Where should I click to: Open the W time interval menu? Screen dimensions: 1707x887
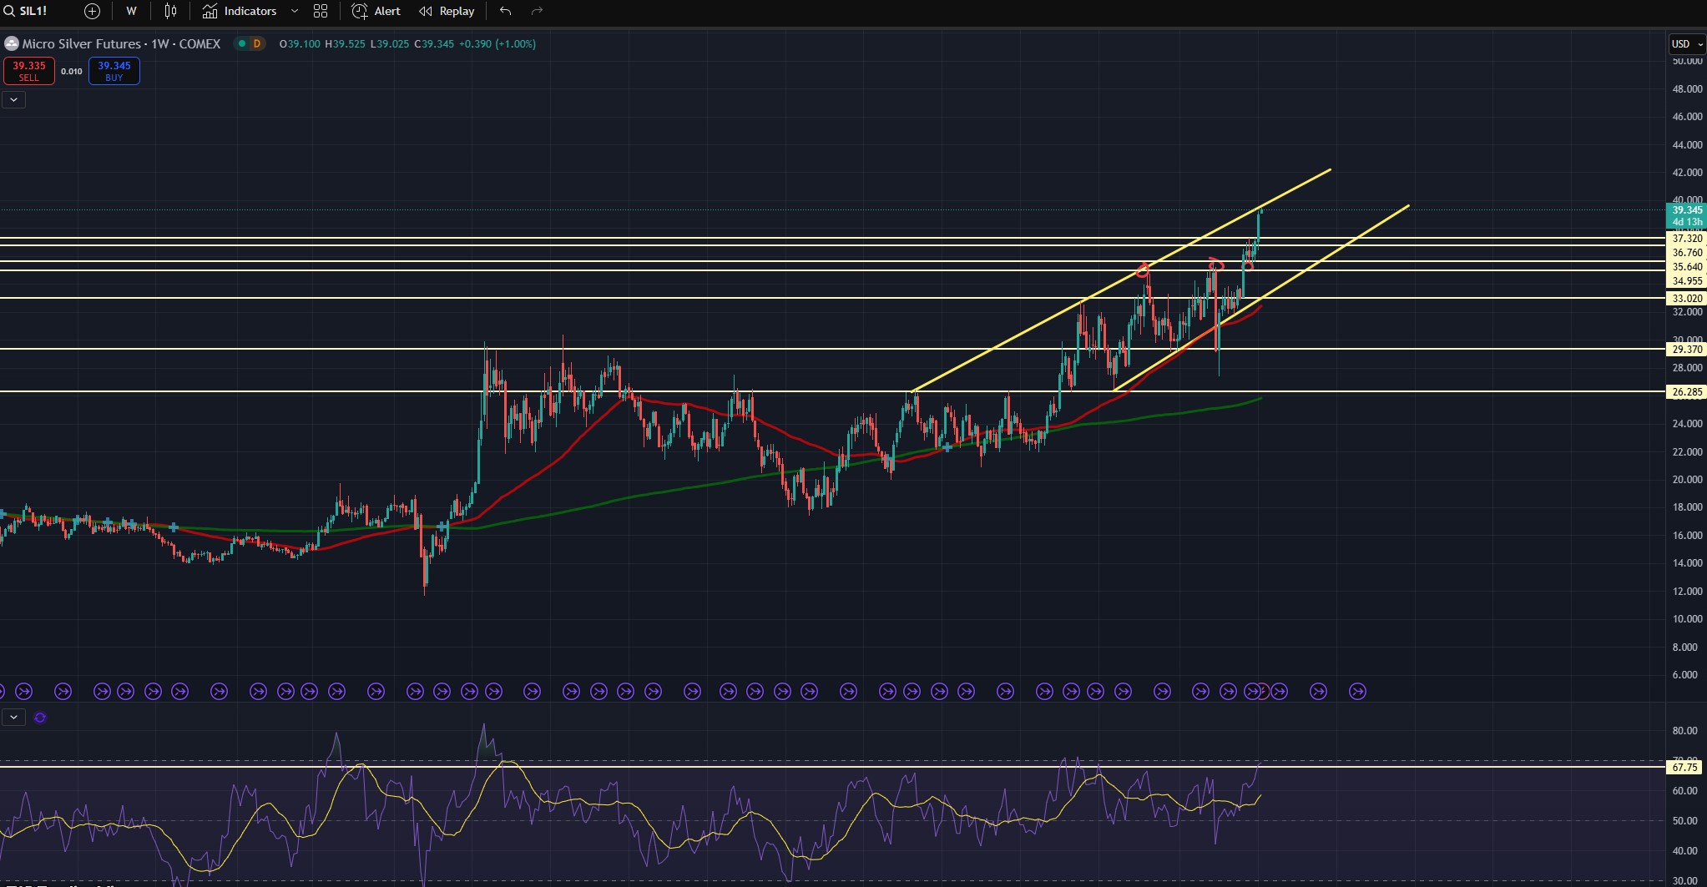coord(131,11)
